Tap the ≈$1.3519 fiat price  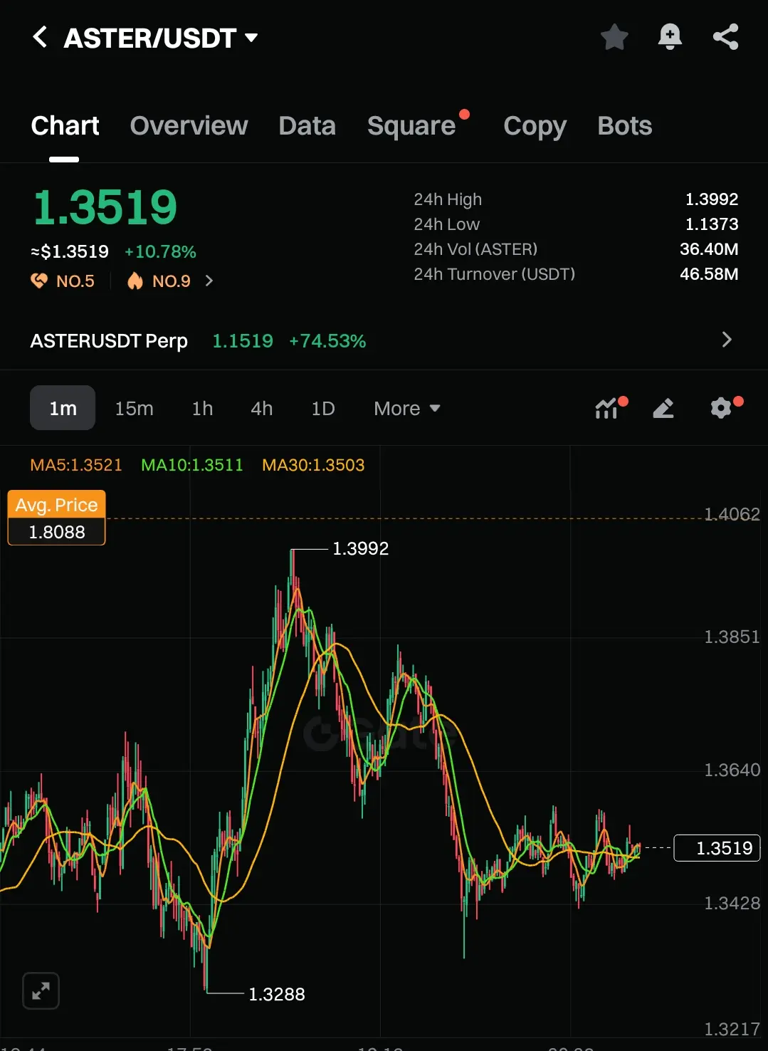coord(70,252)
